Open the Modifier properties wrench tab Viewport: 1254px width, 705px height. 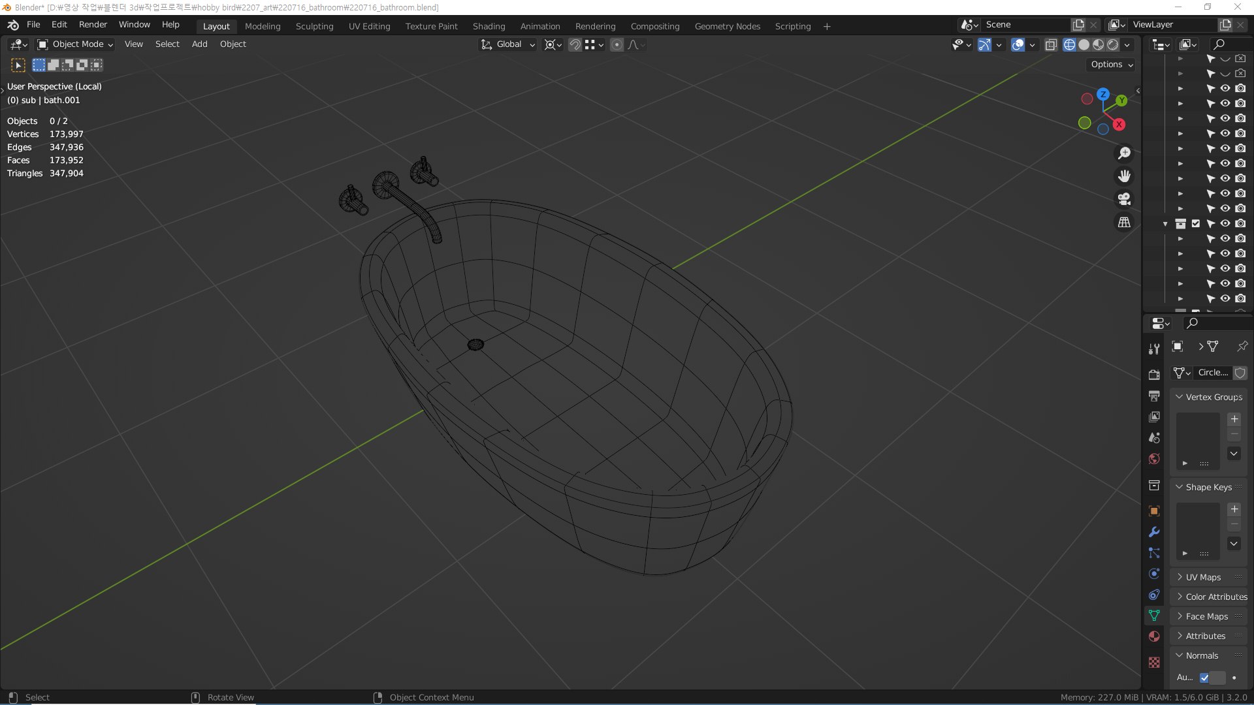tap(1154, 532)
